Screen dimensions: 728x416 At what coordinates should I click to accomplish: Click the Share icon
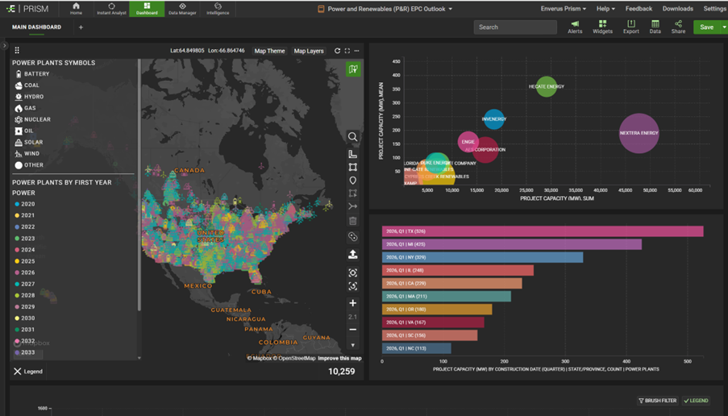(678, 27)
